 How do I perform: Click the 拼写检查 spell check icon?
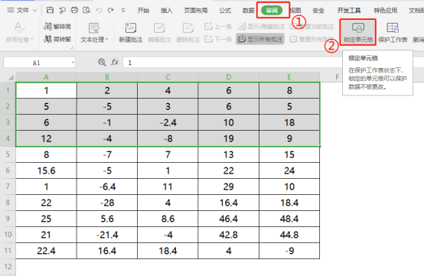coord(19,28)
